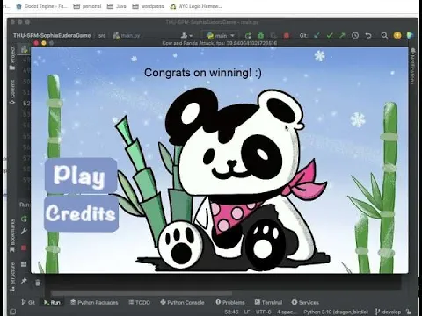Viewport: 422px width, 316px height.
Task: Select the src breadcrumb folder
Action: (x=102, y=36)
